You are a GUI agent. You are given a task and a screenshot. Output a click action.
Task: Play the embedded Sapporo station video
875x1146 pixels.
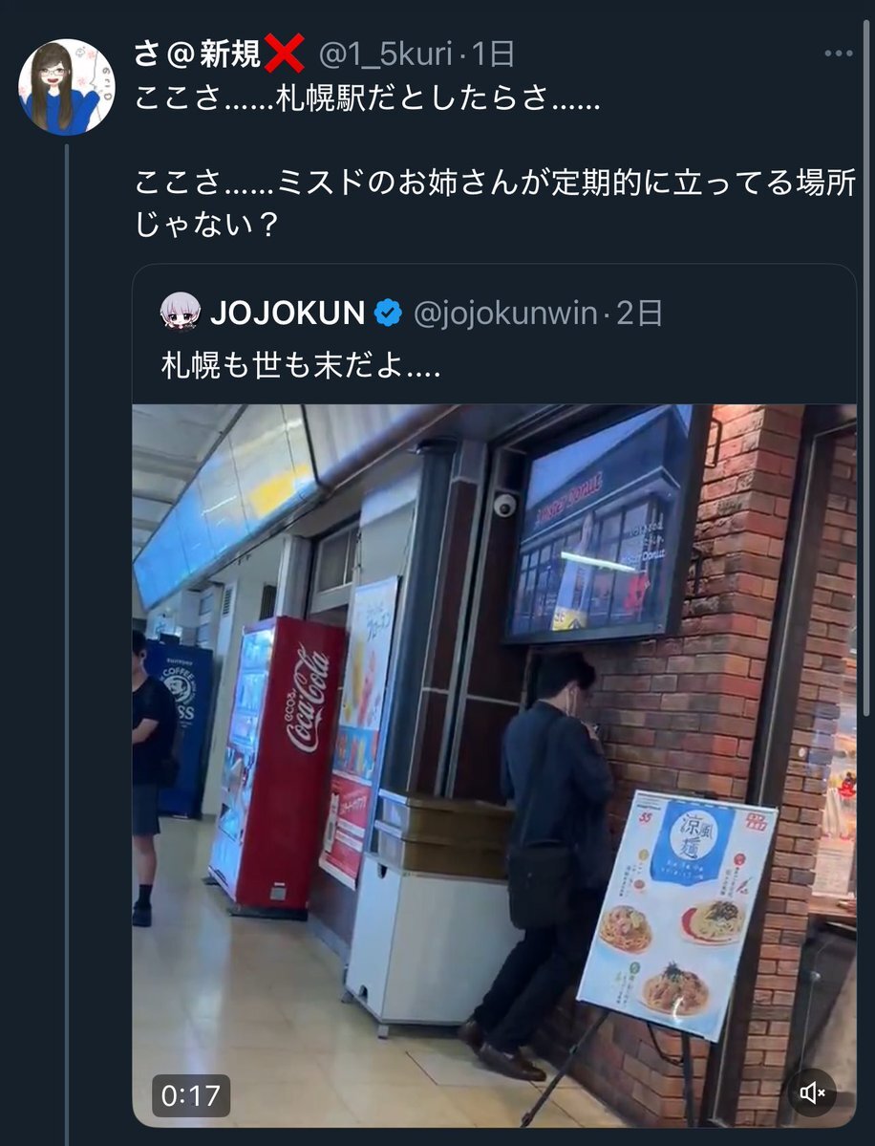(494, 766)
